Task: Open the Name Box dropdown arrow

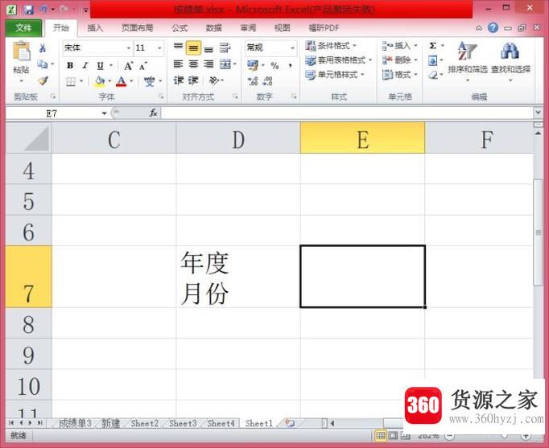Action: 104,113
